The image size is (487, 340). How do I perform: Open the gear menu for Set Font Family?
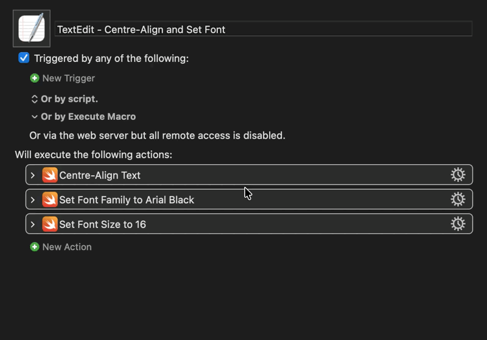[458, 199]
